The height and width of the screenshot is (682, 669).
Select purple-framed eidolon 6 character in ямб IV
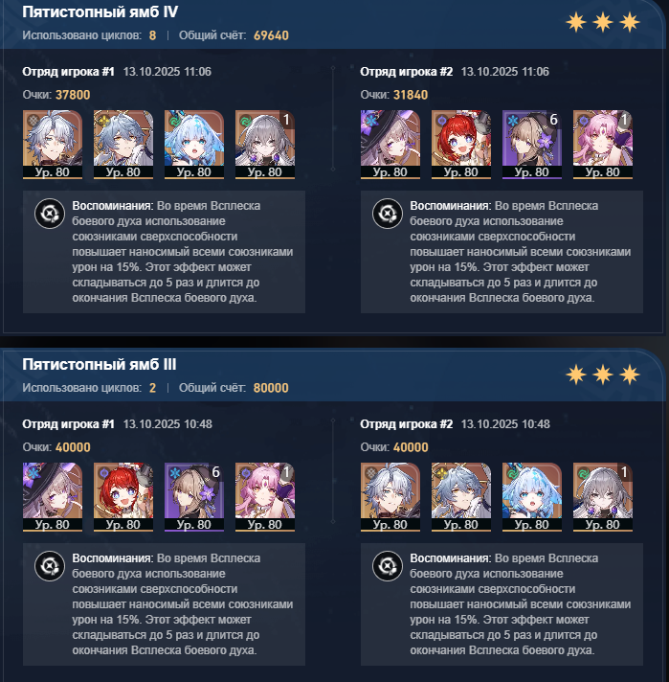(x=532, y=145)
